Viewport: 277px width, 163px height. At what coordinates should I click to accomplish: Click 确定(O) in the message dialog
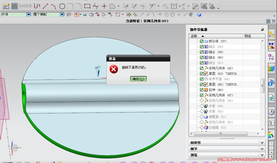click(x=138, y=79)
